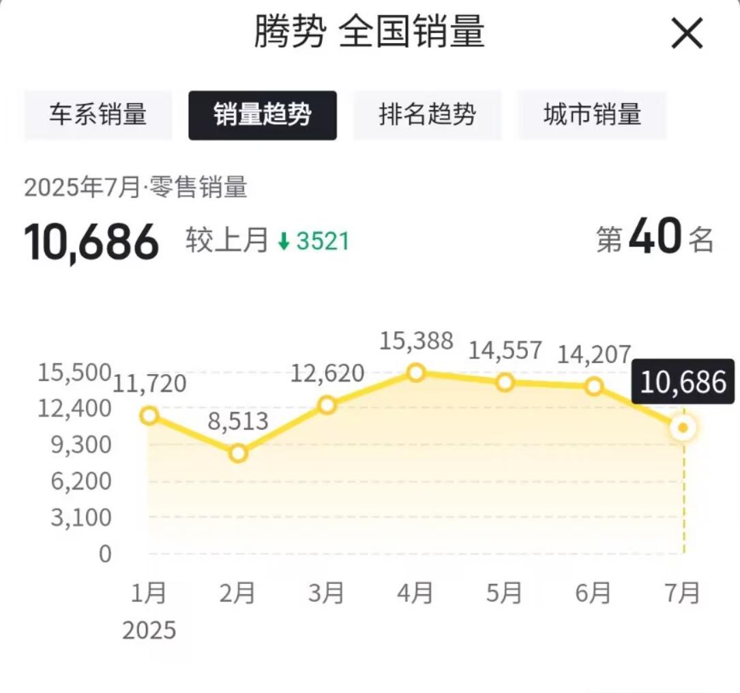Image resolution: width=740 pixels, height=693 pixels.
Task: Click the 2025 year label under 1月
Action: (x=149, y=631)
